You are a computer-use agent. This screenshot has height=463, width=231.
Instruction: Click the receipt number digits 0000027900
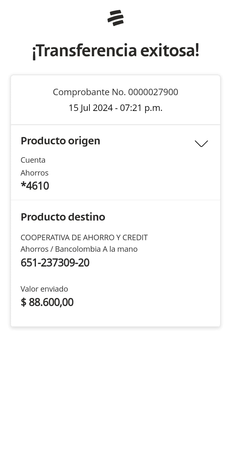pyautogui.click(x=153, y=92)
